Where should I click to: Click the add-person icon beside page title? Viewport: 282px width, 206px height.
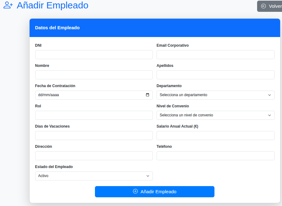click(8, 6)
